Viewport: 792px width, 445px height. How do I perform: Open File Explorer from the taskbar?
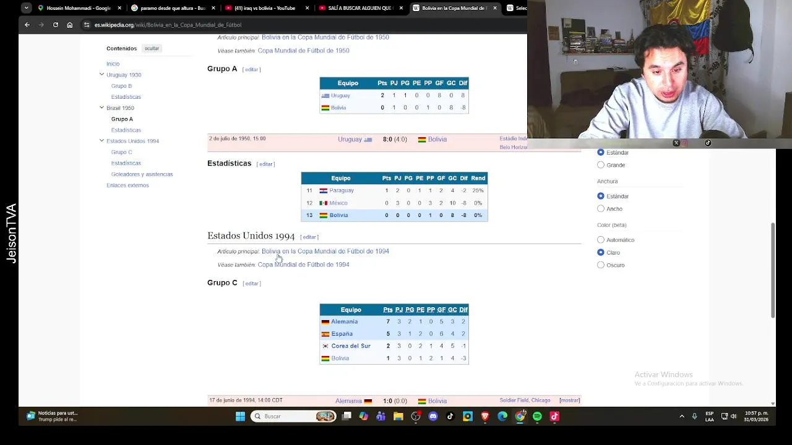398,417
